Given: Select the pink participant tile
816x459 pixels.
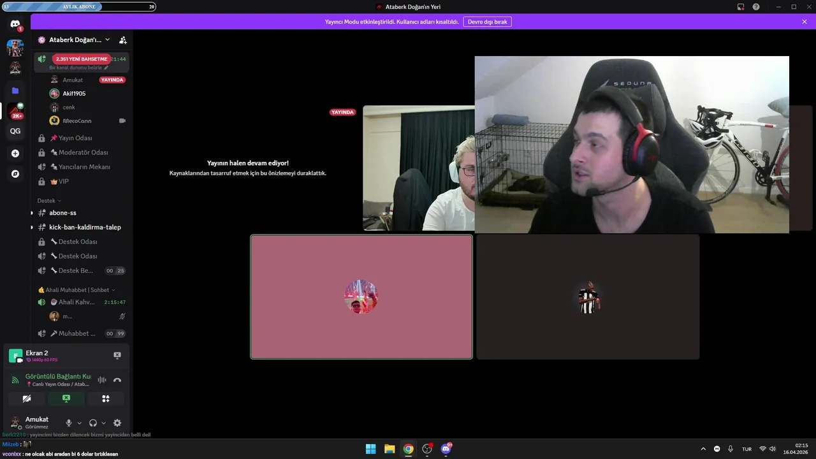Looking at the screenshot, I should tap(361, 297).
